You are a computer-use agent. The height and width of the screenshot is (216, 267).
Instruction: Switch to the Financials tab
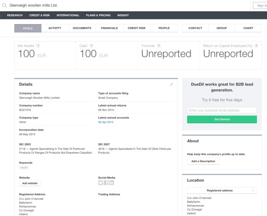coord(109,28)
